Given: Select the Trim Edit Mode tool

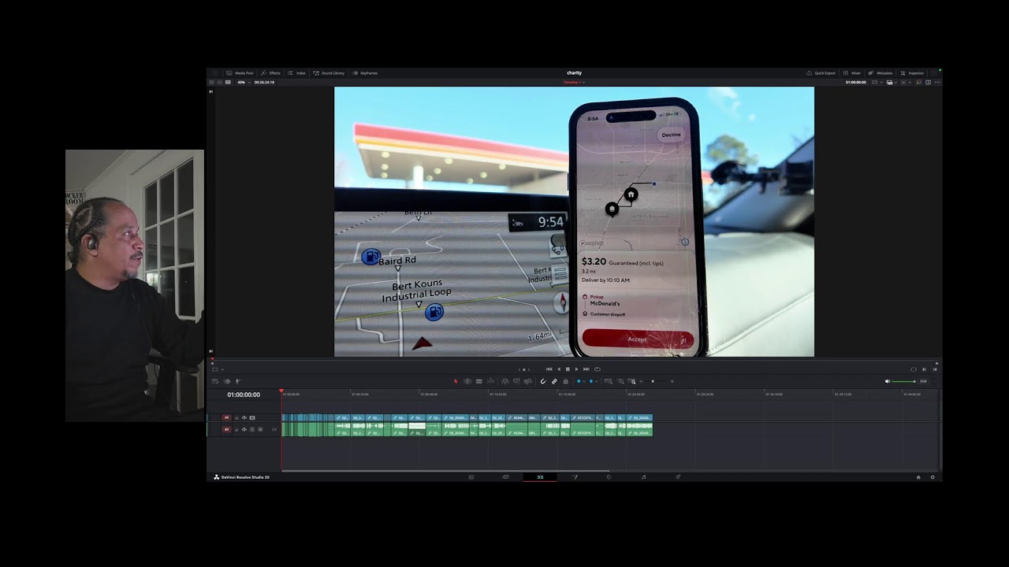Looking at the screenshot, I should point(467,381).
